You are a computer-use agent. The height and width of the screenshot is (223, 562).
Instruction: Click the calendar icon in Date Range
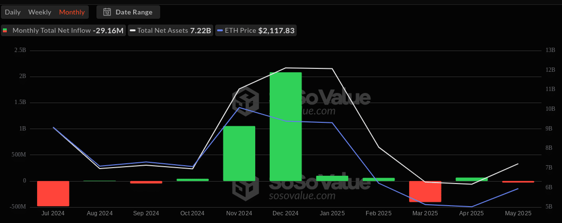click(107, 12)
